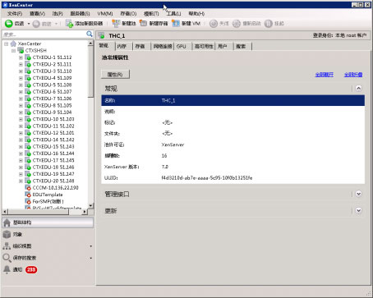The width and height of the screenshot is (373, 298).
Task: Click the tree panel vertical scrollbar thumb
Action: click(x=90, y=71)
